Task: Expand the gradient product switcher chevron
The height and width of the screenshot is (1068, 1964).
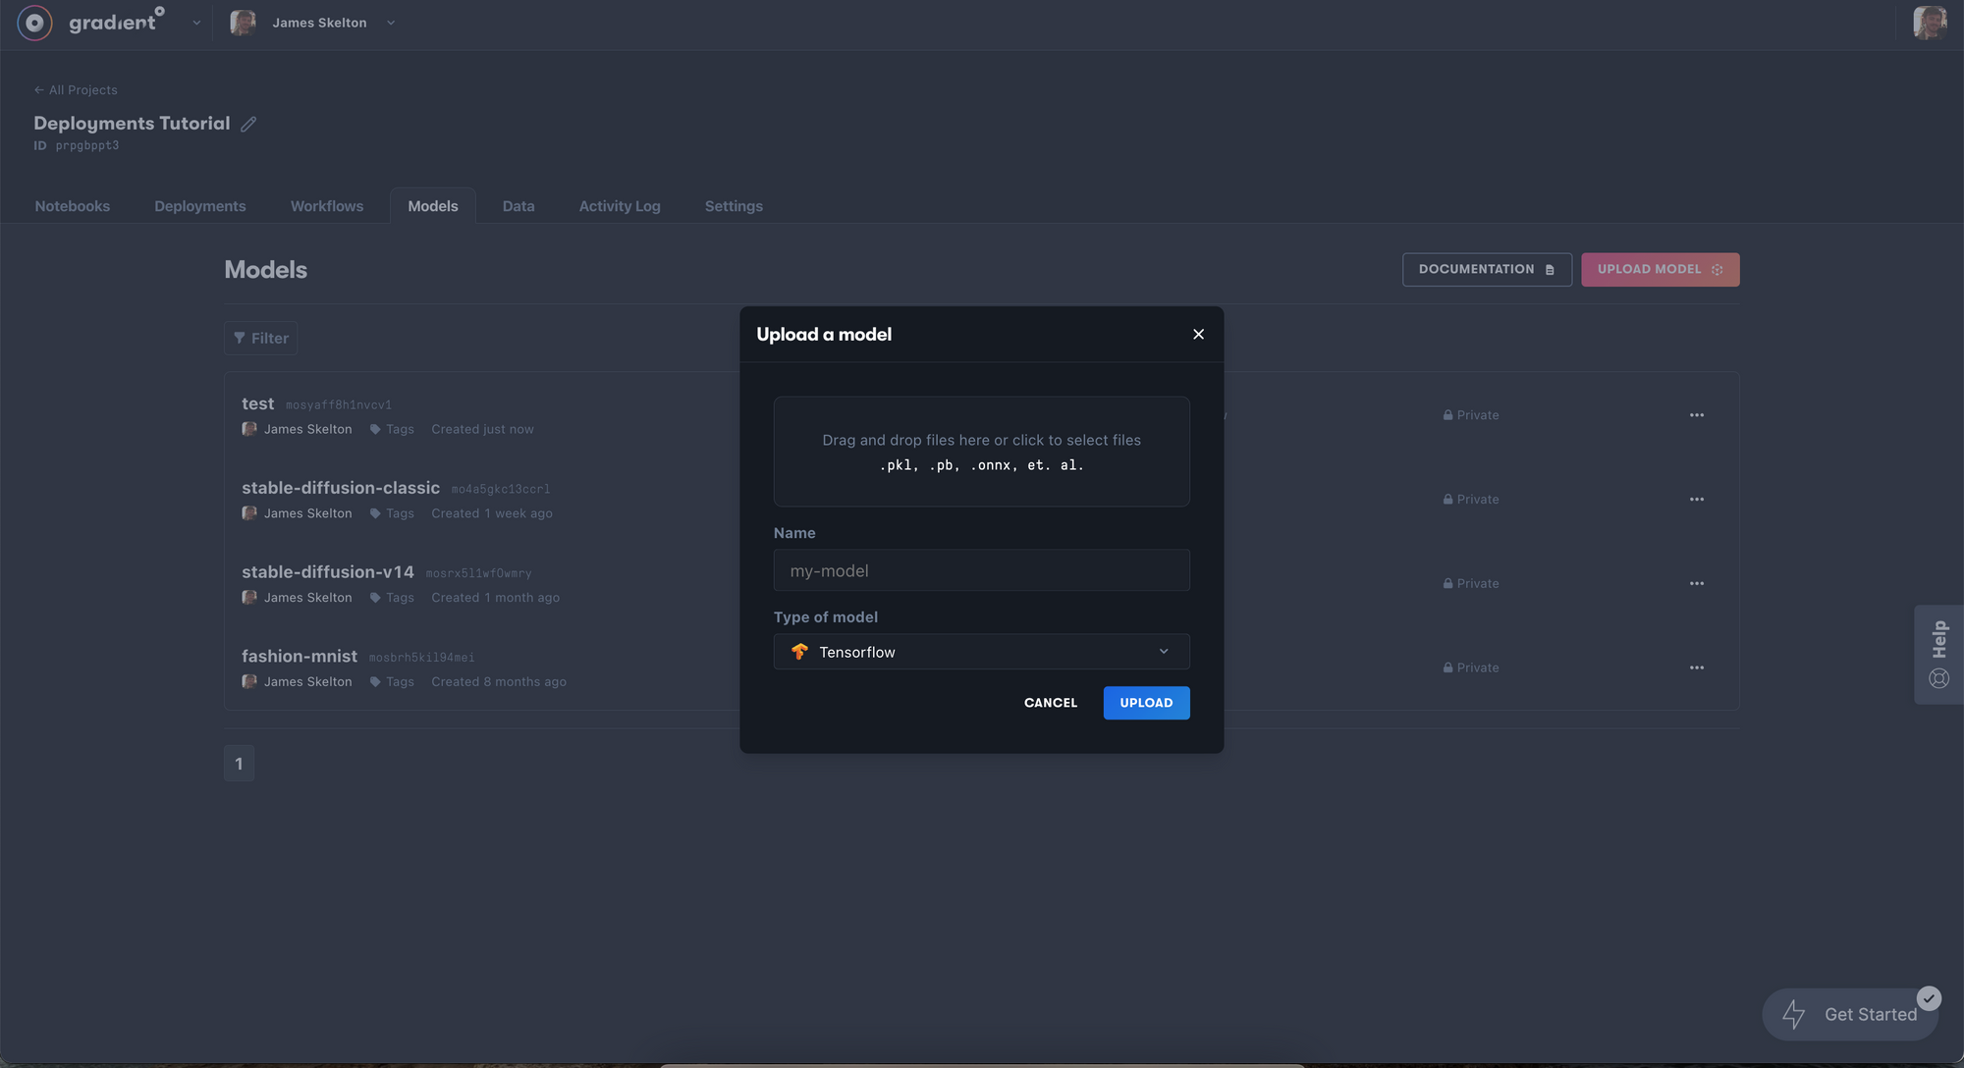Action: click(196, 23)
